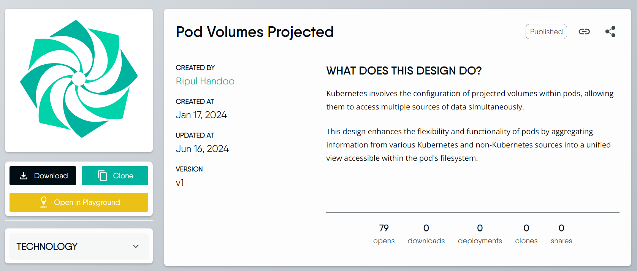Select the version label v1
The image size is (637, 271).
click(x=180, y=182)
